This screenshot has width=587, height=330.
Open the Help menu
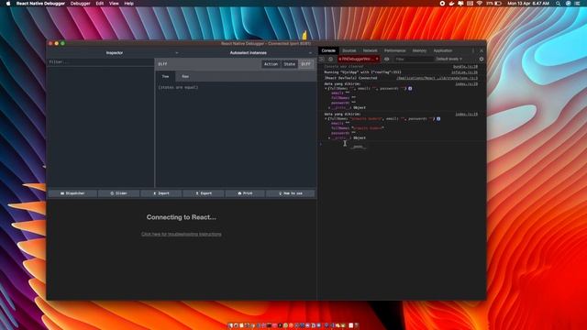tap(128, 4)
